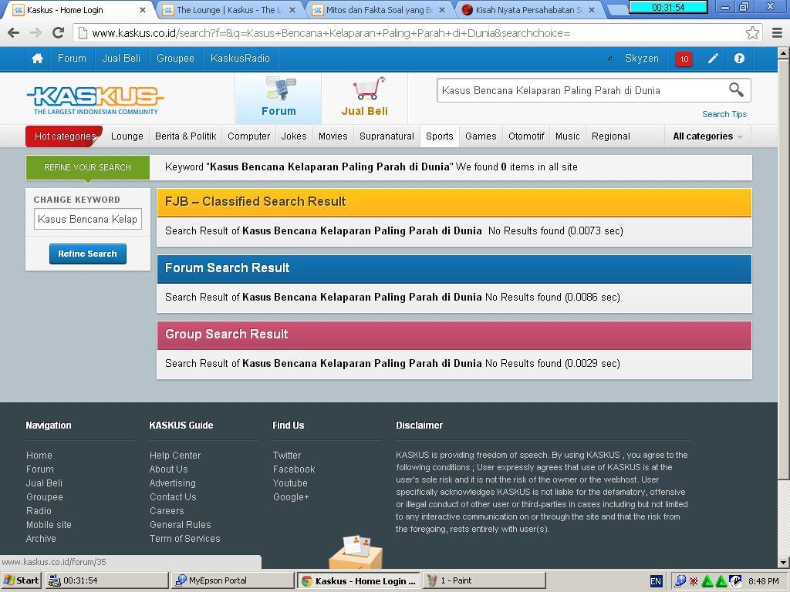The height and width of the screenshot is (592, 790).
Task: Go back with browser back arrow
Action: tap(14, 33)
